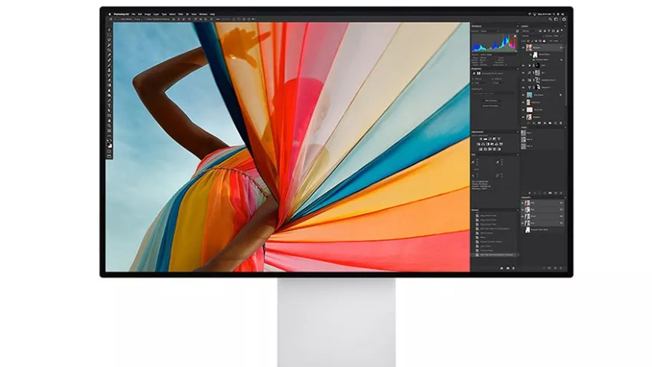The height and width of the screenshot is (367, 652).
Task: Select the Lasso tool
Action: click(110, 40)
